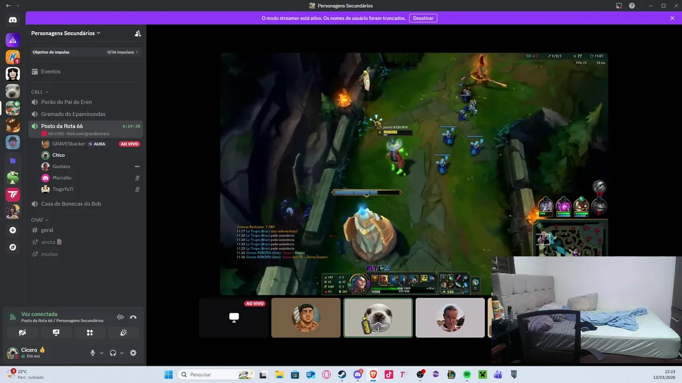Open Discord help question mark icon
Screen dimensions: 682x383
[632, 6]
